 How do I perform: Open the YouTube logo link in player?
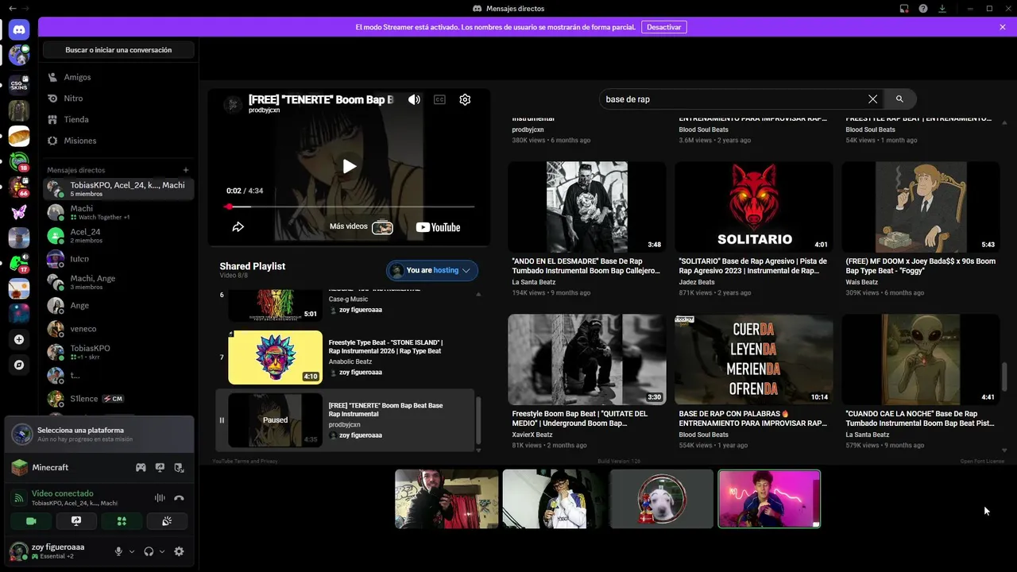pyautogui.click(x=438, y=227)
